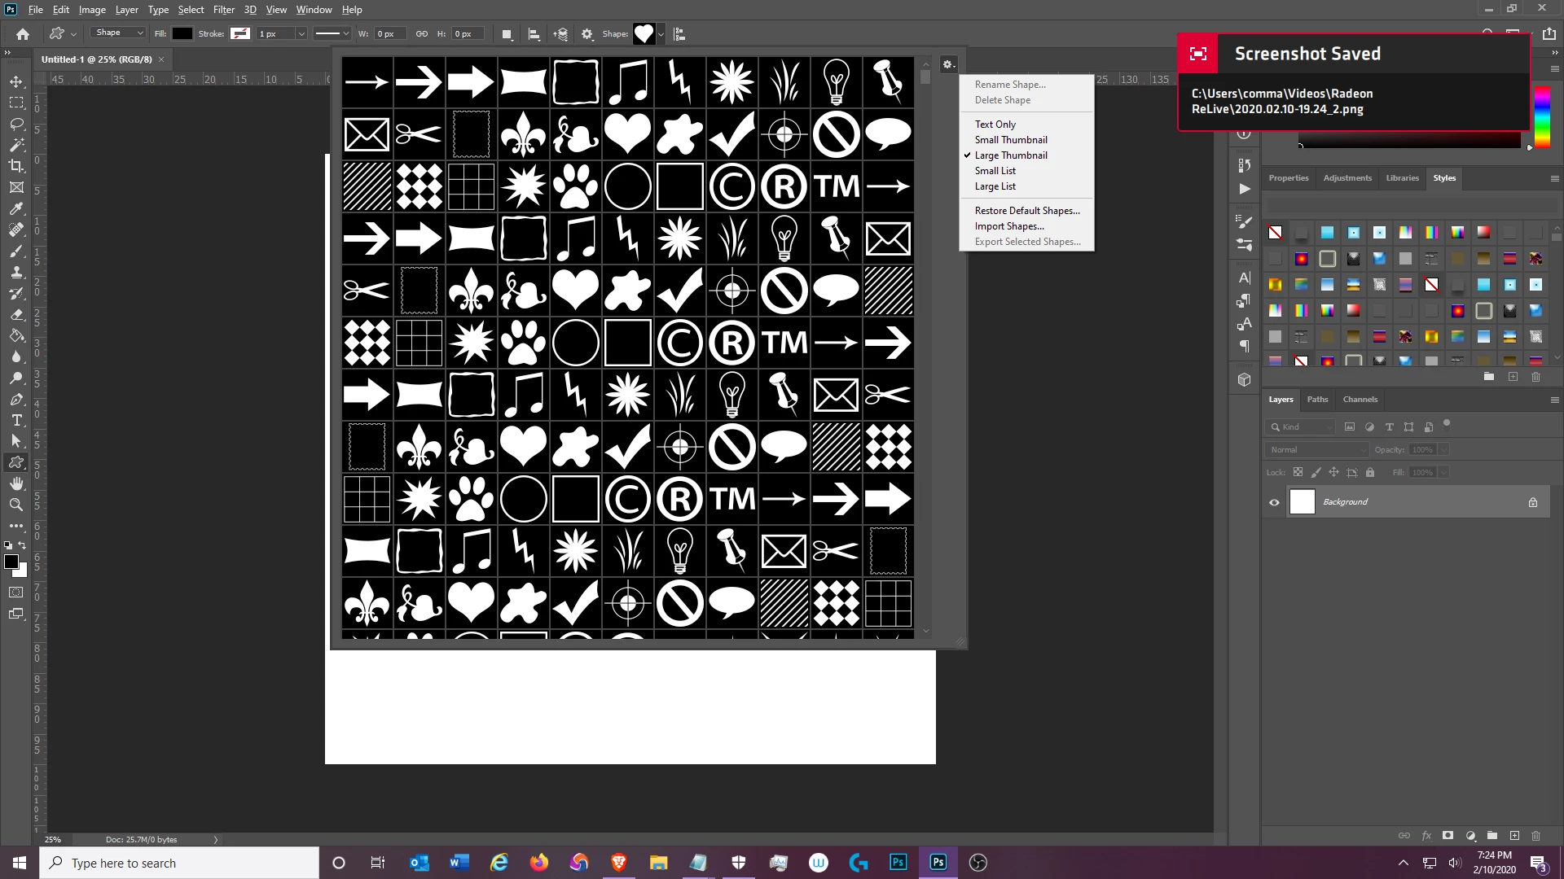Open shape picker gear menu
1564x879 pixels.
947,64
